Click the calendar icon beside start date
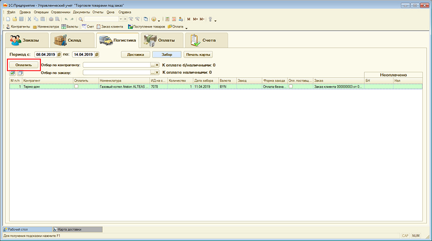This screenshot has height=241, width=432. tap(59, 54)
